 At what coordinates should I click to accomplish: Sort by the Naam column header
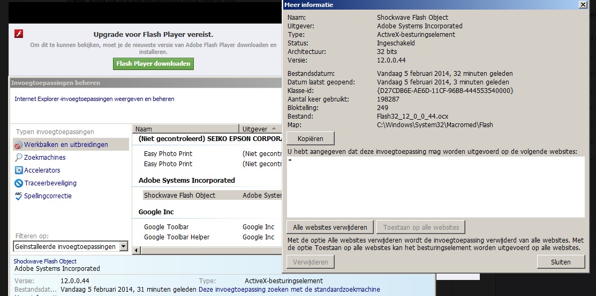coord(185,129)
